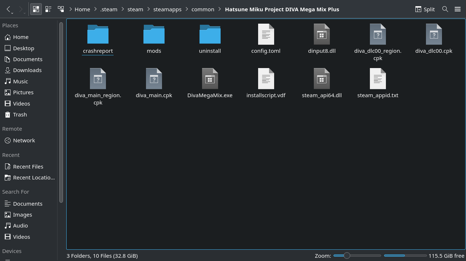This screenshot has height=261, width=466.
Task: Select the uninstall folder icon
Action: click(x=210, y=34)
